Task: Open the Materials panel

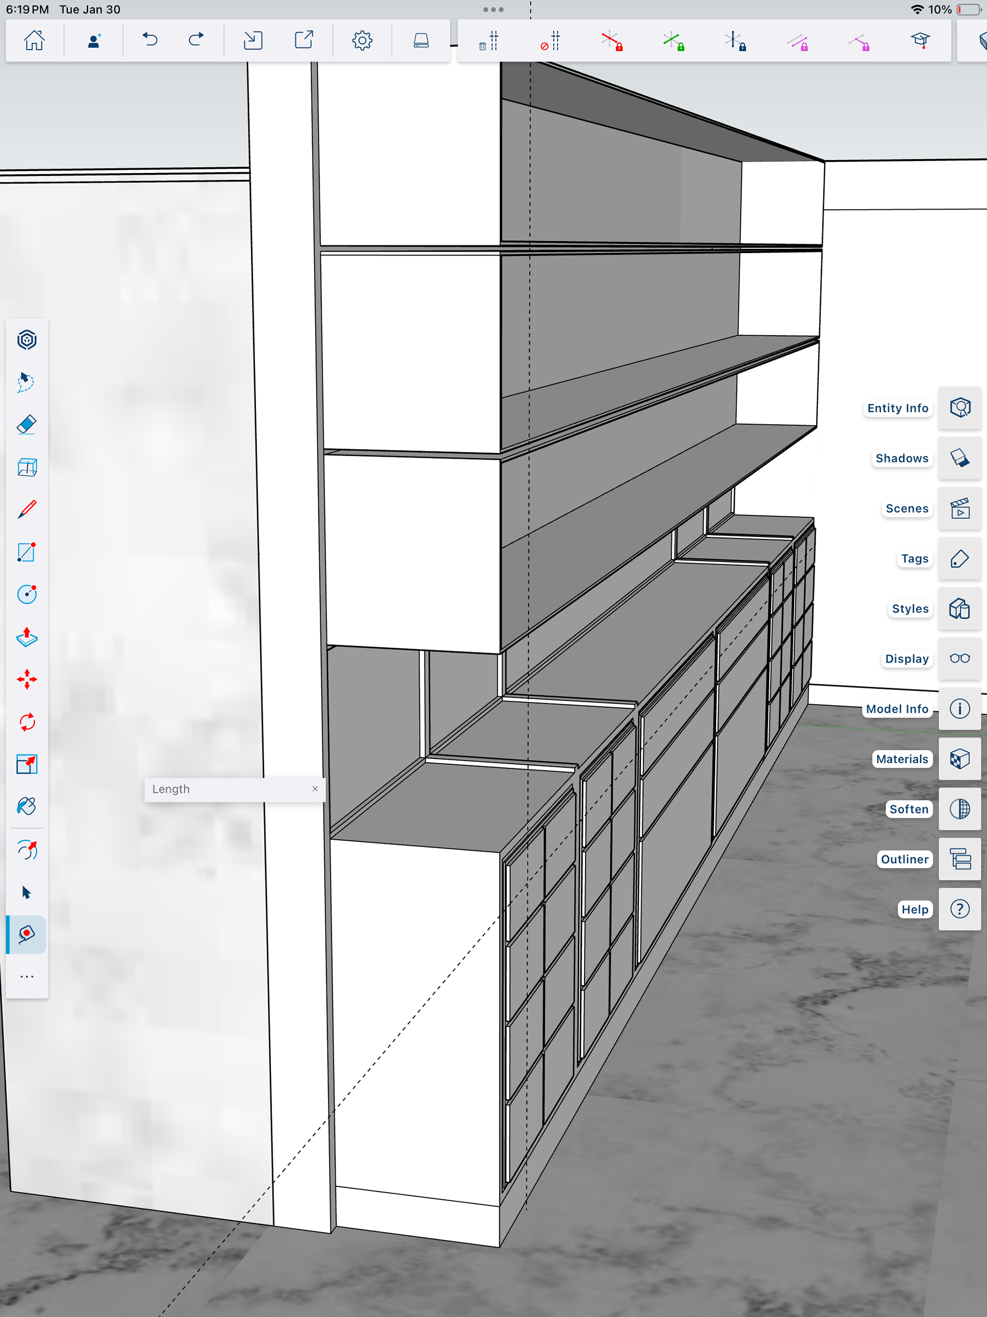Action: (959, 759)
